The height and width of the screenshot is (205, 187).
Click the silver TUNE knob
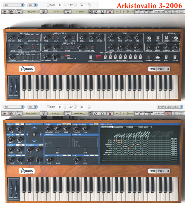[x=149, y=38]
